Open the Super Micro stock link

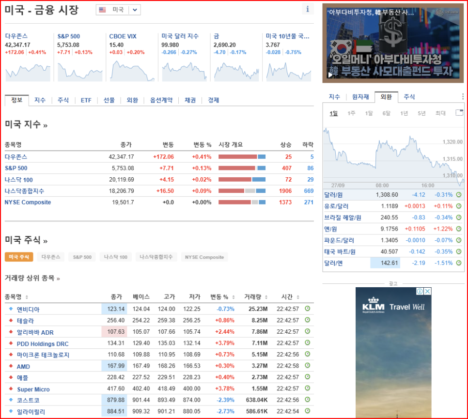33,389
